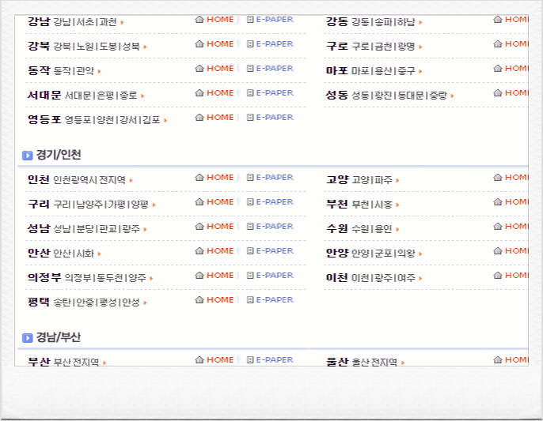This screenshot has width=543, height=421.
Task: Click house icon in 인천 row
Action: point(199,177)
